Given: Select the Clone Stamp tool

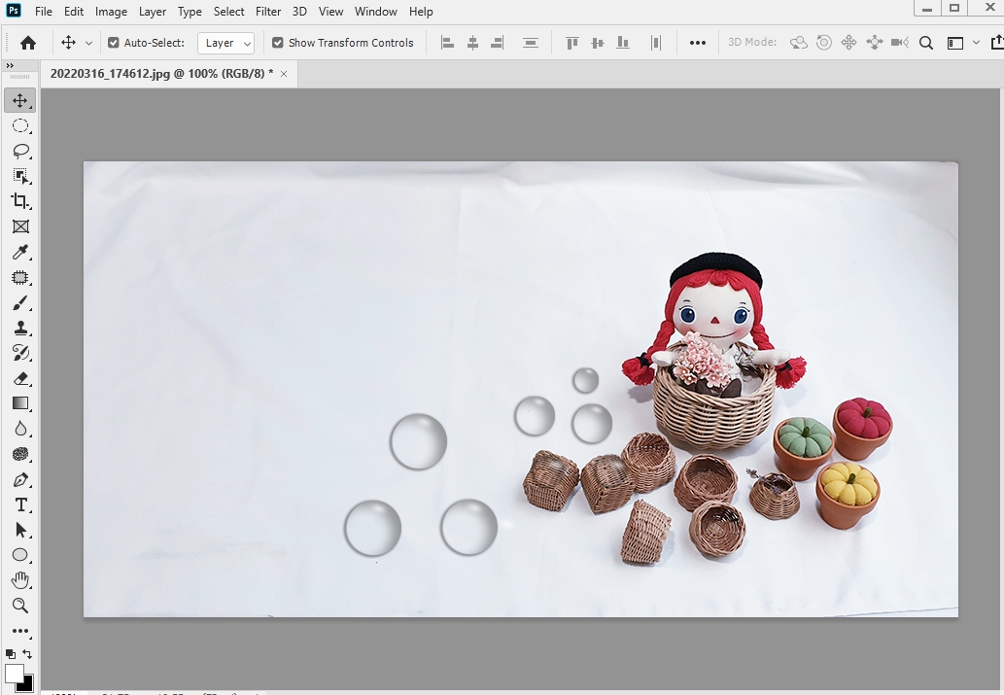Looking at the screenshot, I should click(x=19, y=328).
